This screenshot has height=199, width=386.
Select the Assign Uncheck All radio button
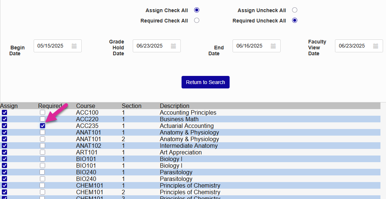(x=295, y=10)
